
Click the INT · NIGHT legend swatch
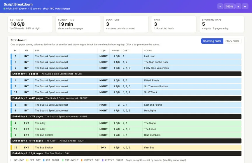pyautogui.click(x=44, y=160)
